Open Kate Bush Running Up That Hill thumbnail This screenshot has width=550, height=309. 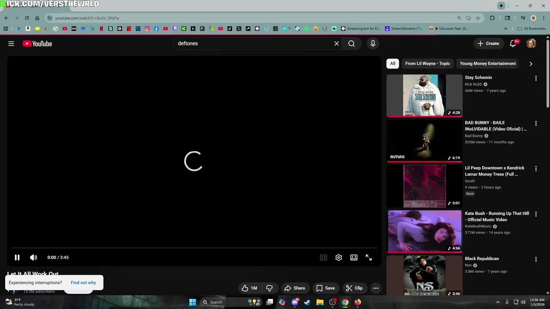pyautogui.click(x=425, y=231)
